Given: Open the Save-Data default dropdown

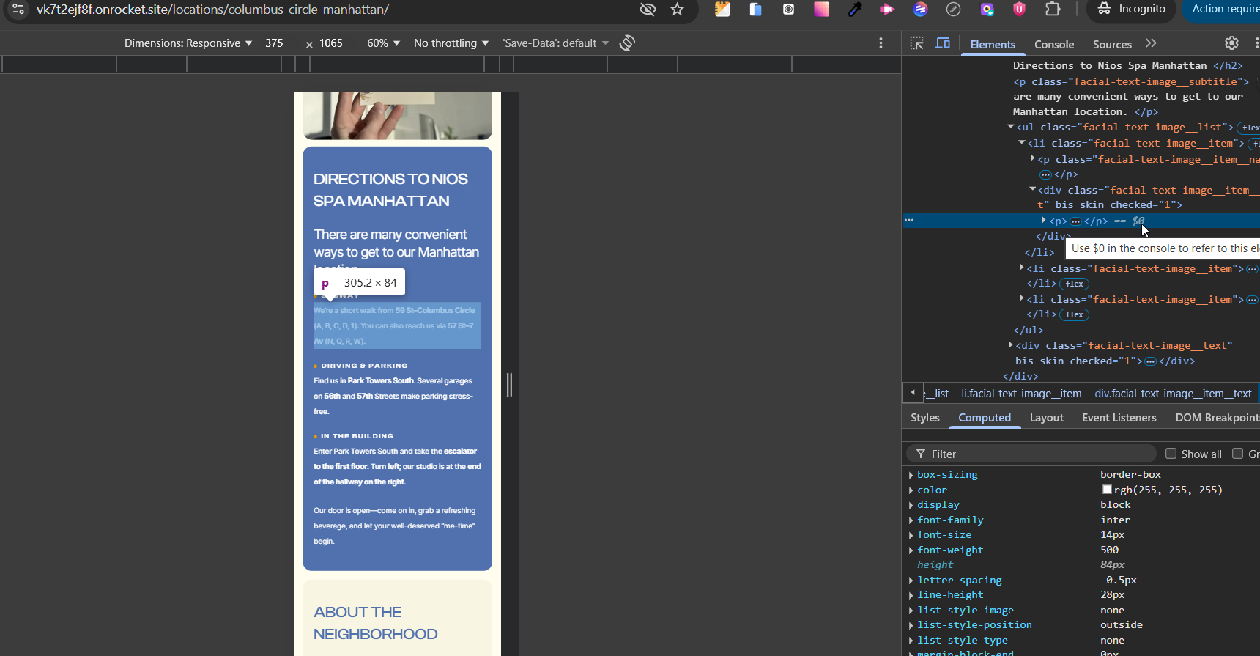Looking at the screenshot, I should pyautogui.click(x=556, y=43).
